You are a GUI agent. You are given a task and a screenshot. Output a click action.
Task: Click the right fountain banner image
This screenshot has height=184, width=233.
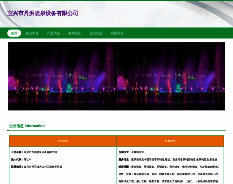pos(171,76)
